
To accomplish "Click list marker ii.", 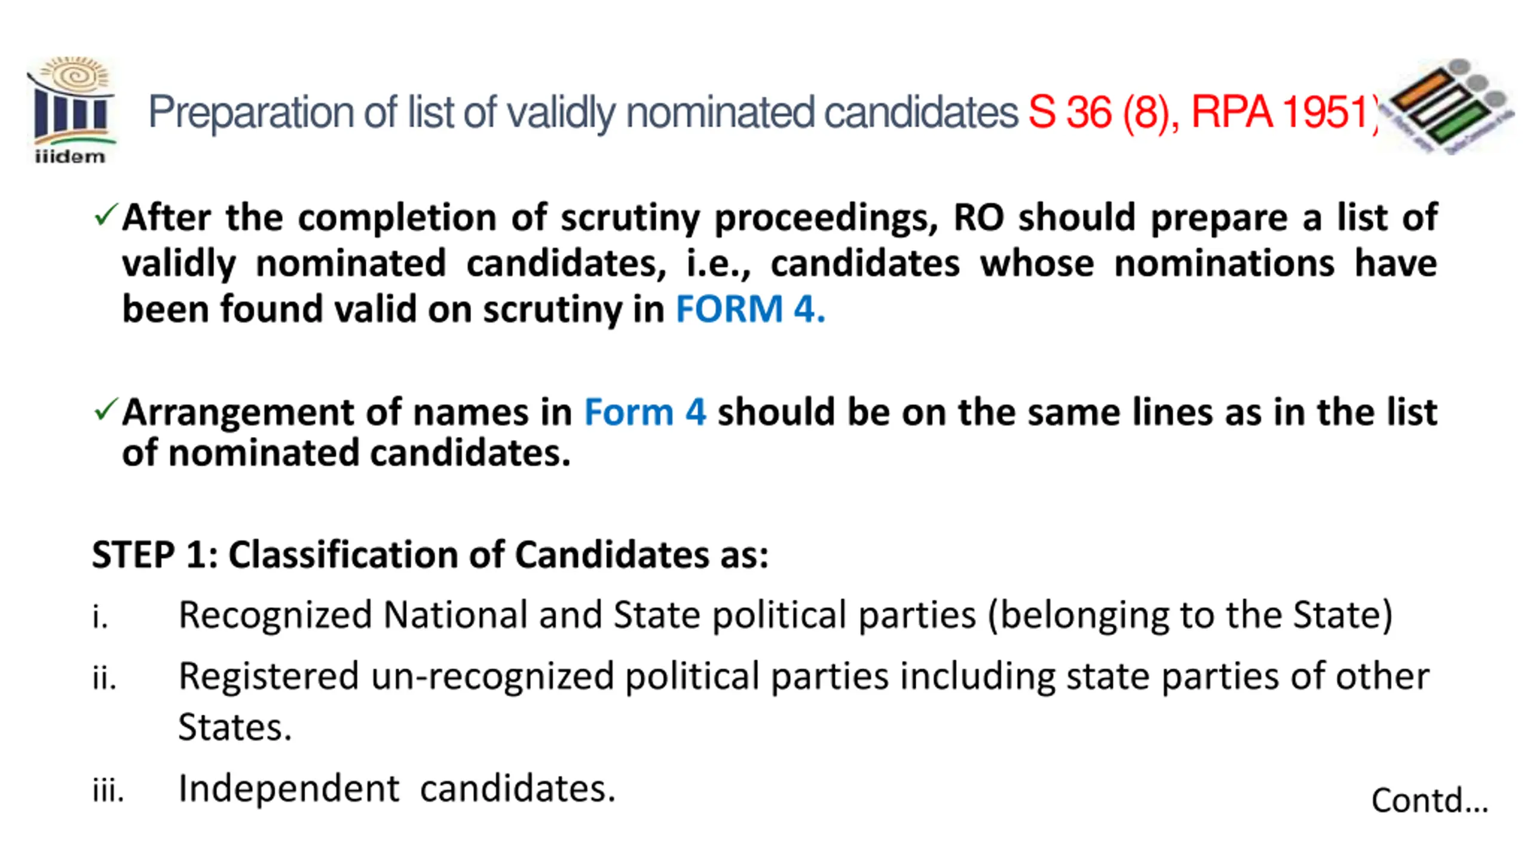I will [x=105, y=677].
